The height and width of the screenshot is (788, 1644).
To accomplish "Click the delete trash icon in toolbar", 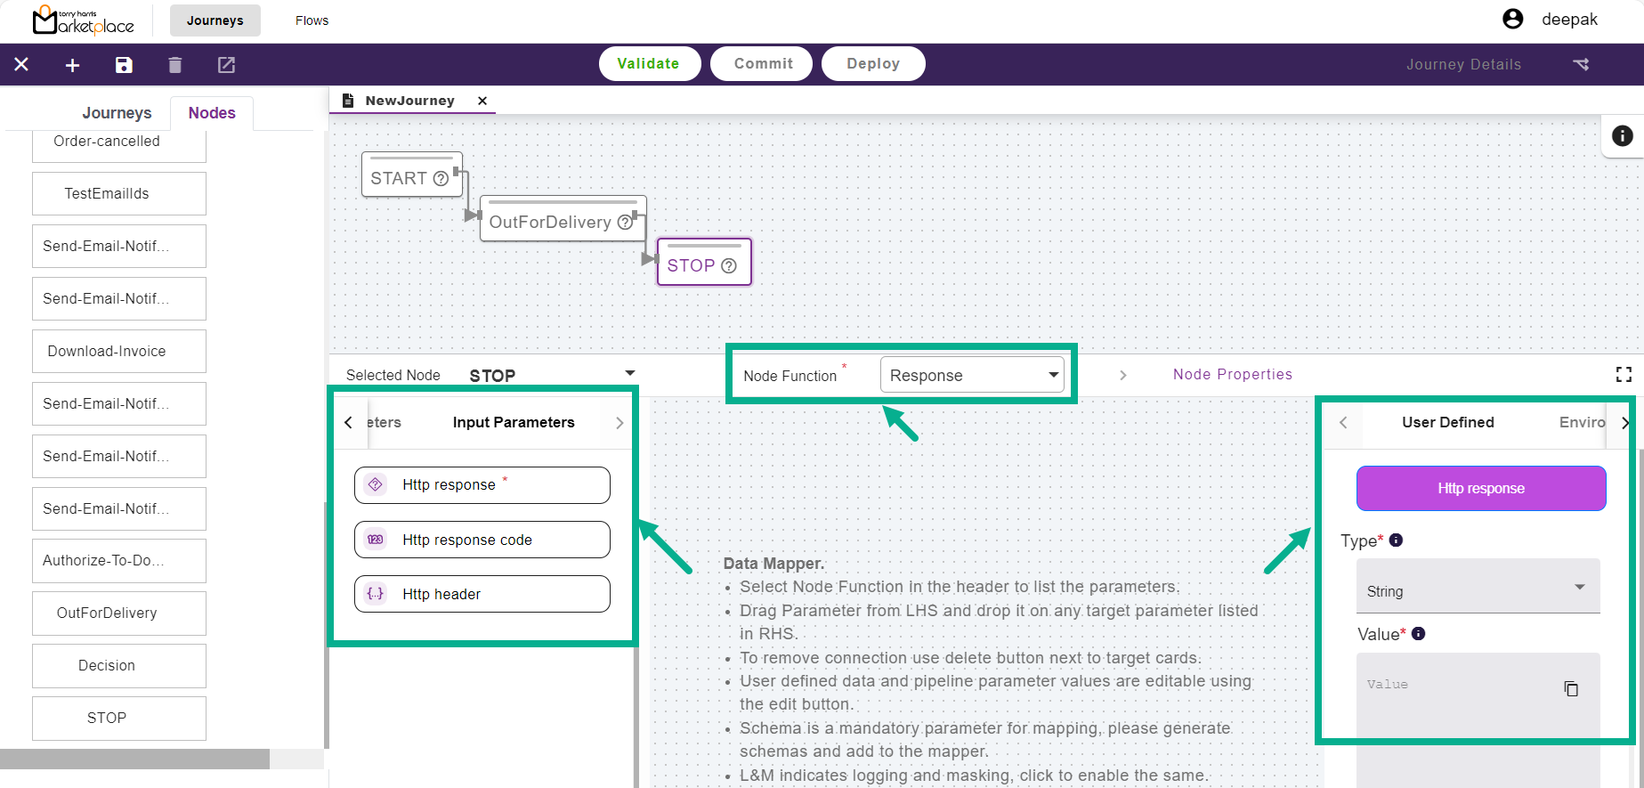I will 175,65.
